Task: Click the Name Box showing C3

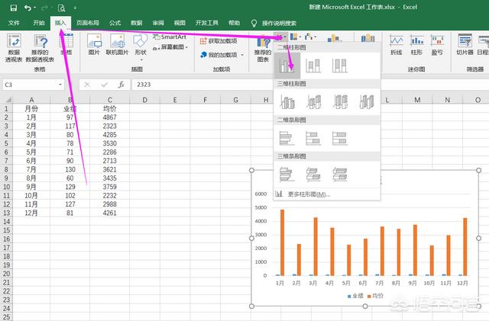Action: [30, 85]
